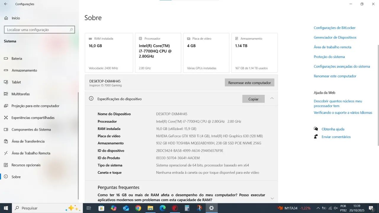379x213 pixels.
Task: Click the POR PTB2 language indicator
Action: click(x=343, y=208)
